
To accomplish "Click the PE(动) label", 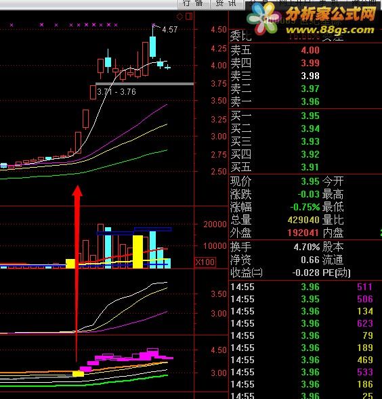I will 337,273.
